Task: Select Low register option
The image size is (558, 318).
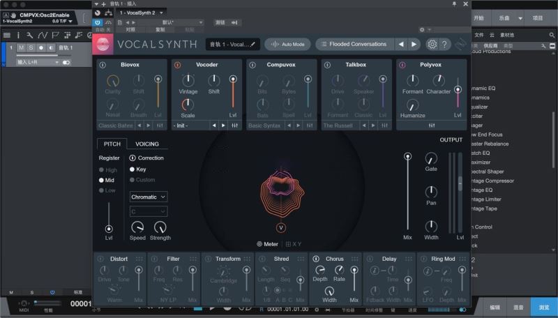Action: click(107, 190)
